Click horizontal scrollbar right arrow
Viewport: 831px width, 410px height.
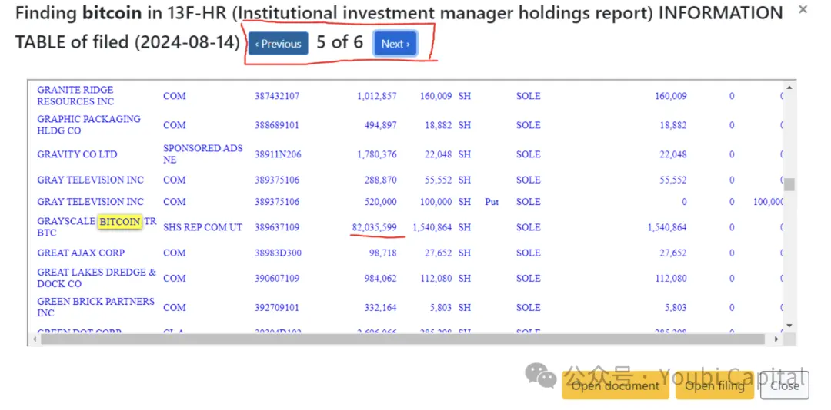(777, 339)
